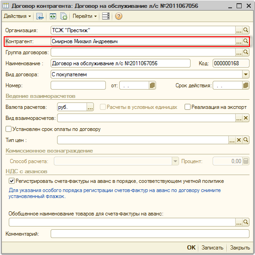Open magnifier next to Контрагент field

click(x=245, y=41)
